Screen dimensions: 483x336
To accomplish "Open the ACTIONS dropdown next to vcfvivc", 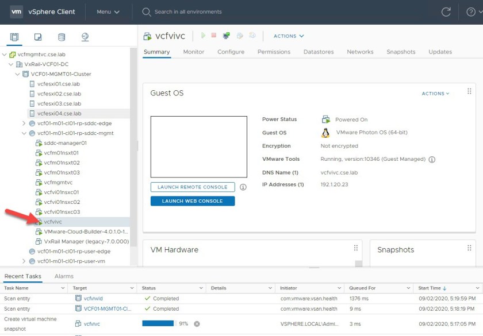I will (288, 36).
